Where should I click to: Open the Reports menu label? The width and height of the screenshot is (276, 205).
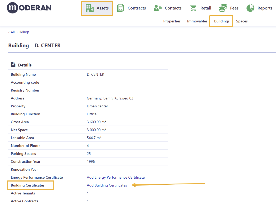(x=265, y=8)
